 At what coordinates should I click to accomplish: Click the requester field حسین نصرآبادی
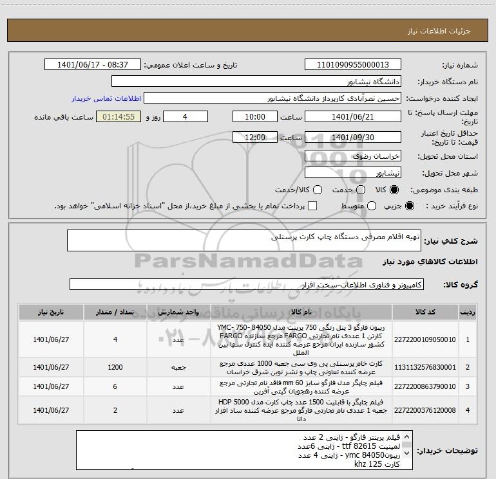coord(272,98)
